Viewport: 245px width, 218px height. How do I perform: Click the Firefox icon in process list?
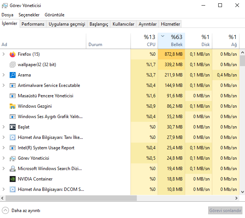[12, 54]
